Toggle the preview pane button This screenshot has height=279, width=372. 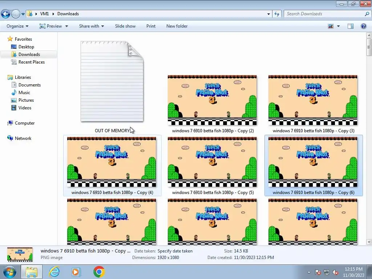point(351,26)
